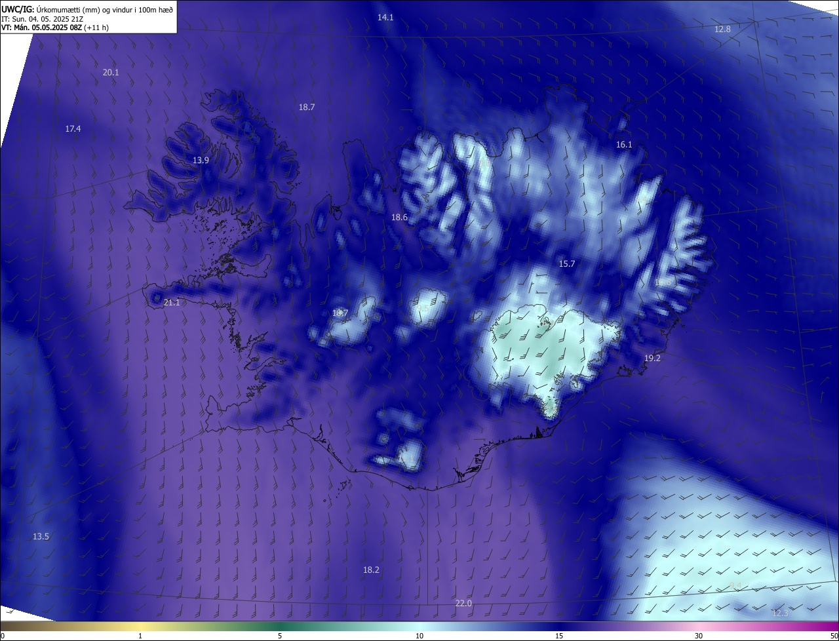The height and width of the screenshot is (641, 839).
Task: Click the 0 label on the color scale
Action: tap(2, 636)
